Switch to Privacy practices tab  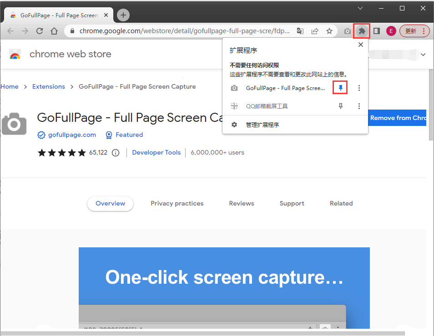(x=177, y=204)
